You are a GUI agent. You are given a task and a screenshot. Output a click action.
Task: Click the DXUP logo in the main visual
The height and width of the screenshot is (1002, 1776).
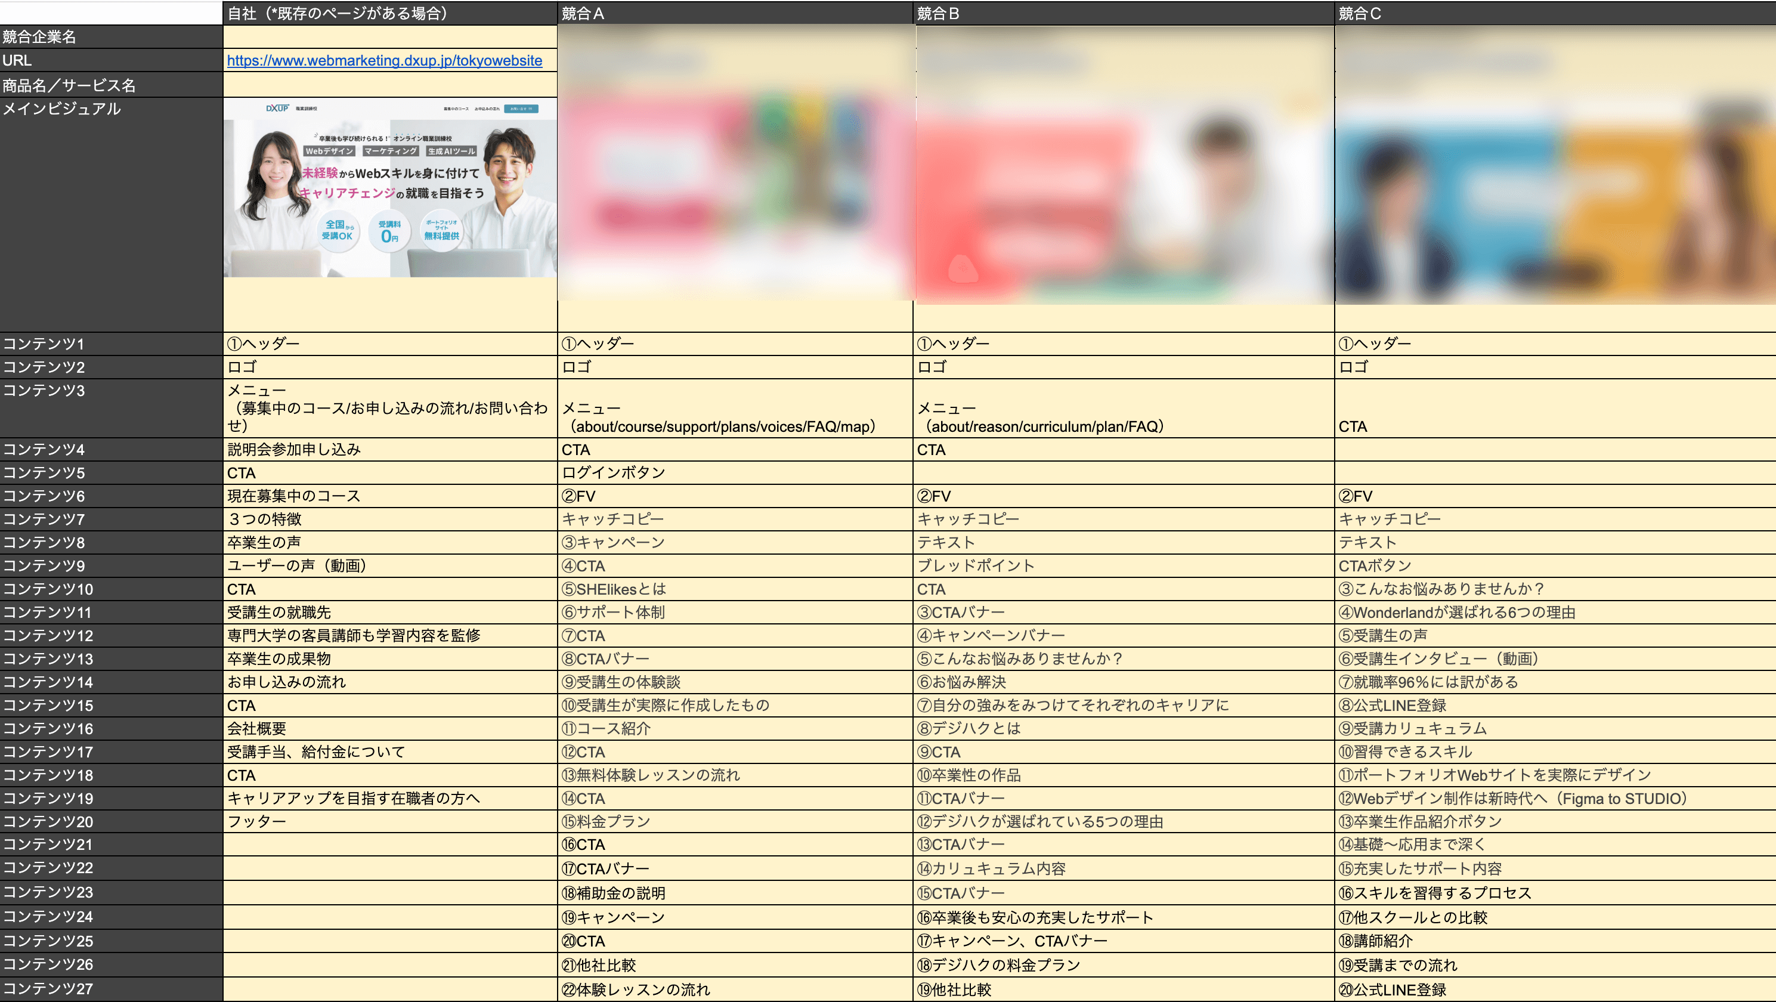277,109
